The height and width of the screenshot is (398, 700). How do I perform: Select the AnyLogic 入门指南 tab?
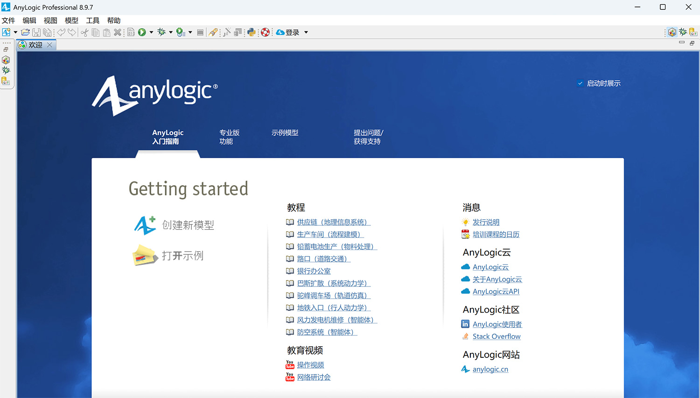(168, 137)
